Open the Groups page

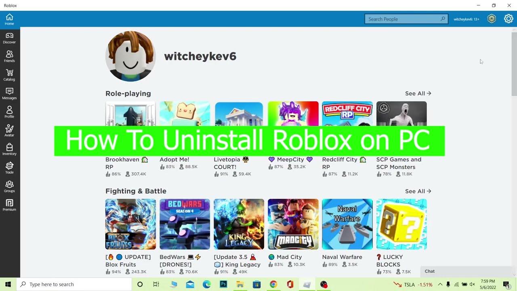click(x=9, y=187)
